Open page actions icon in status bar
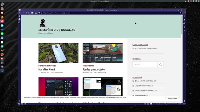Screen dimensions: 200x112 154,104
